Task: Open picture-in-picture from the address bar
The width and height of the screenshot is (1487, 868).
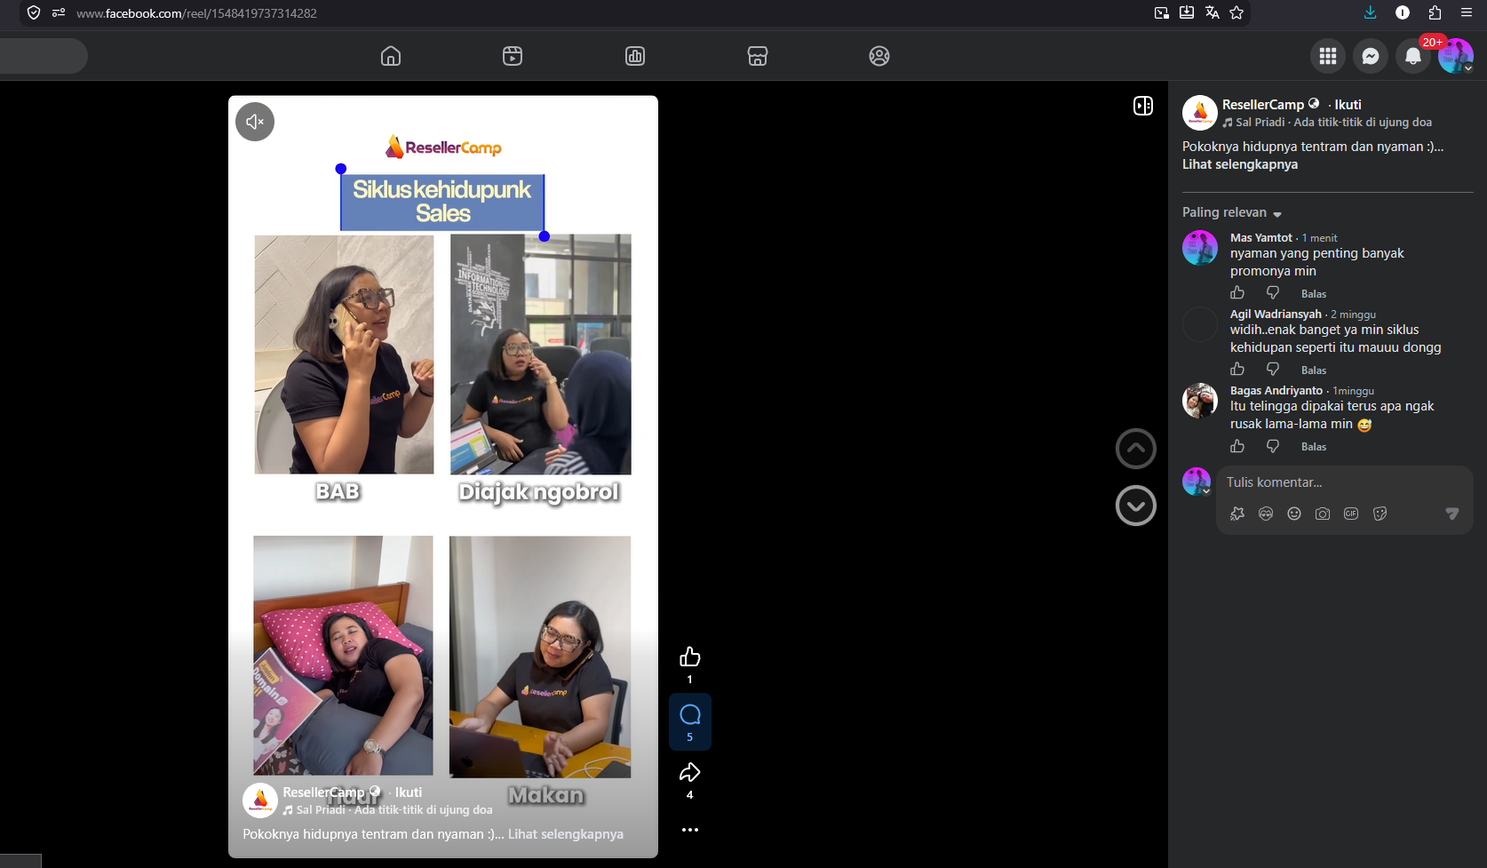Action: (1161, 12)
